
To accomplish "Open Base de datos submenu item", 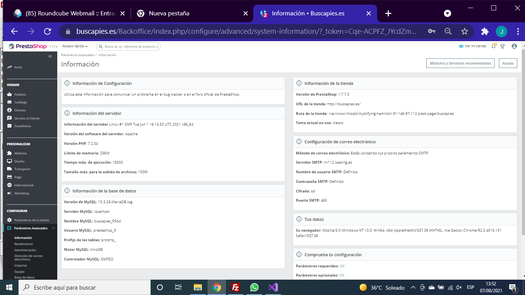I will tap(25, 277).
